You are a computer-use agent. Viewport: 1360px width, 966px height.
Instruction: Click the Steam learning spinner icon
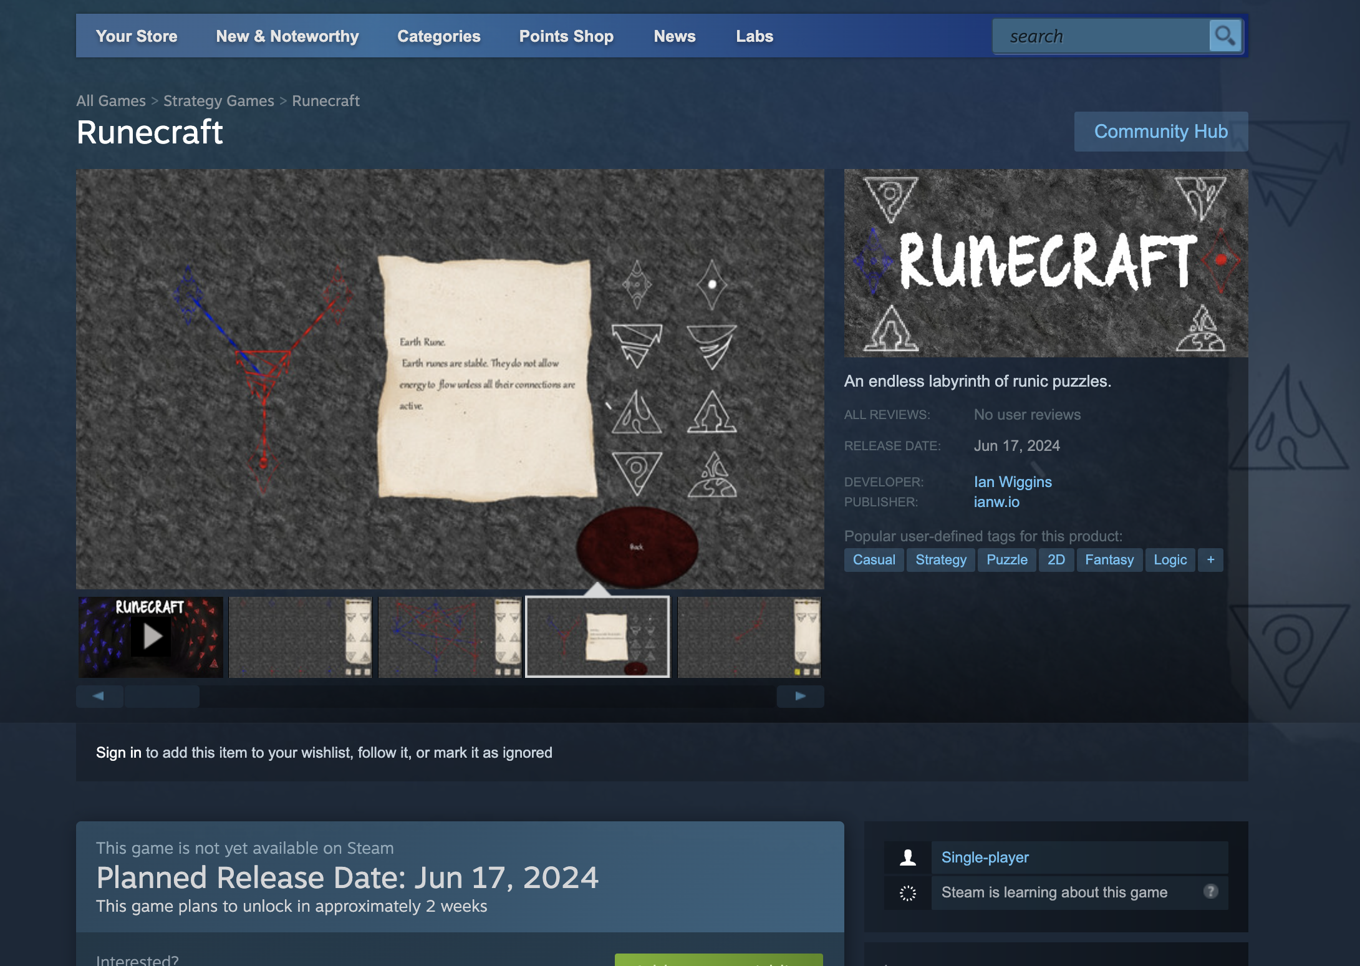pyautogui.click(x=908, y=893)
